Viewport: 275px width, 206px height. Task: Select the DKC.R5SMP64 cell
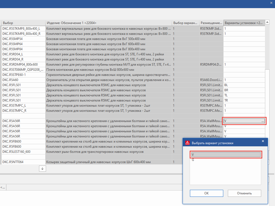coord(23,44)
